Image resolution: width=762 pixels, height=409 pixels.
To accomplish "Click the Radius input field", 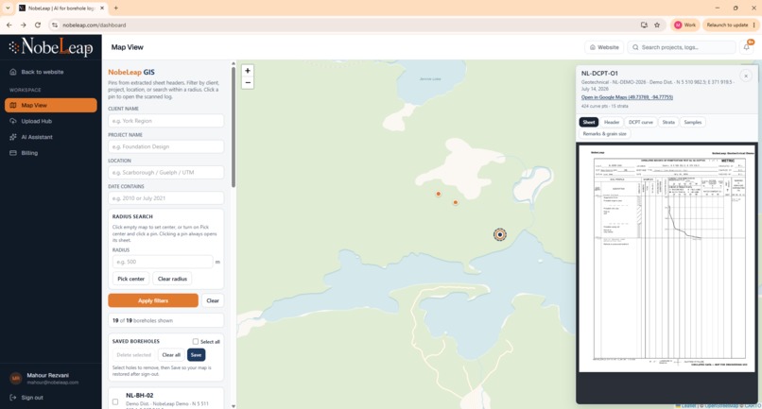I will pos(163,262).
